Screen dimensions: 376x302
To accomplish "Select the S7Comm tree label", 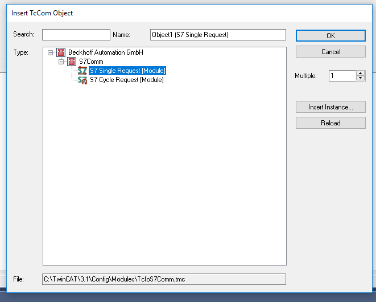I will (x=91, y=62).
